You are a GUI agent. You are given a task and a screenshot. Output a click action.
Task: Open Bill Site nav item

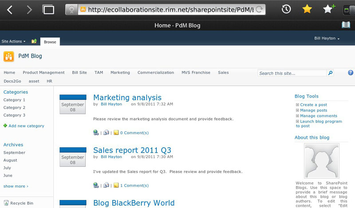pyautogui.click(x=79, y=72)
